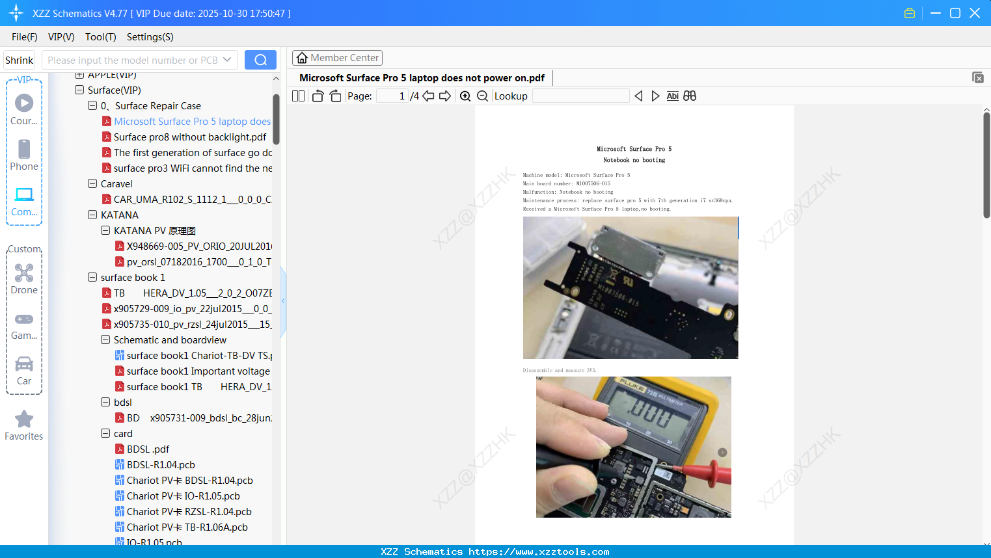This screenshot has width=991, height=558.
Task: Click the XZZ logo in title bar
Action: (x=16, y=13)
